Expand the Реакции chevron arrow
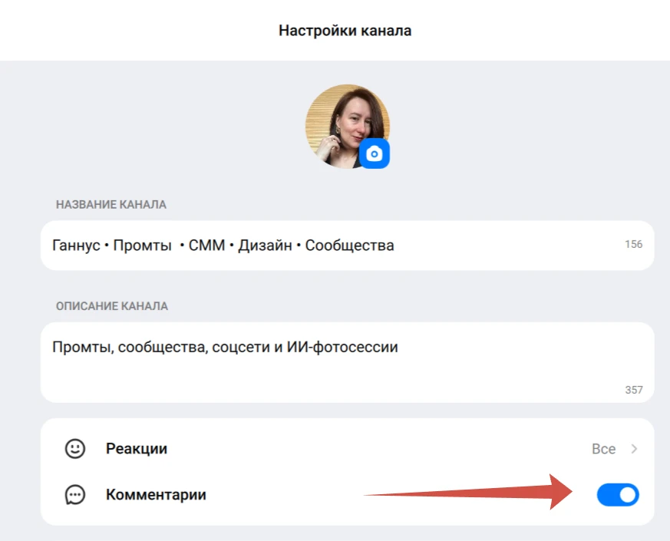This screenshot has width=670, height=541. 634,449
